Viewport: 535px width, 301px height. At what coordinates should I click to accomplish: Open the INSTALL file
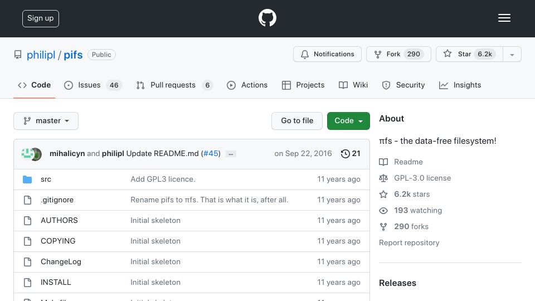click(x=56, y=282)
